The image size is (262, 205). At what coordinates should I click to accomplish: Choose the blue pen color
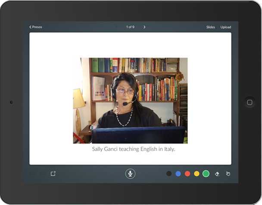(x=178, y=174)
